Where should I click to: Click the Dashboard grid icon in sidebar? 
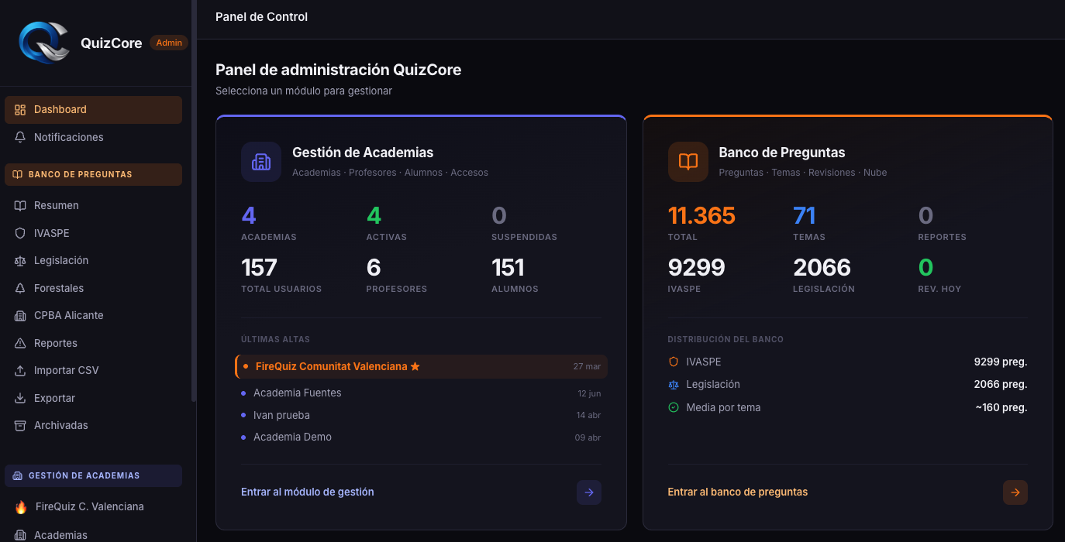coord(20,110)
